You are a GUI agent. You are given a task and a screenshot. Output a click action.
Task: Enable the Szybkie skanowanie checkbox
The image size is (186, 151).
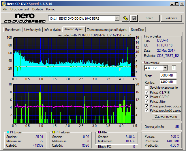click(x=146, y=87)
